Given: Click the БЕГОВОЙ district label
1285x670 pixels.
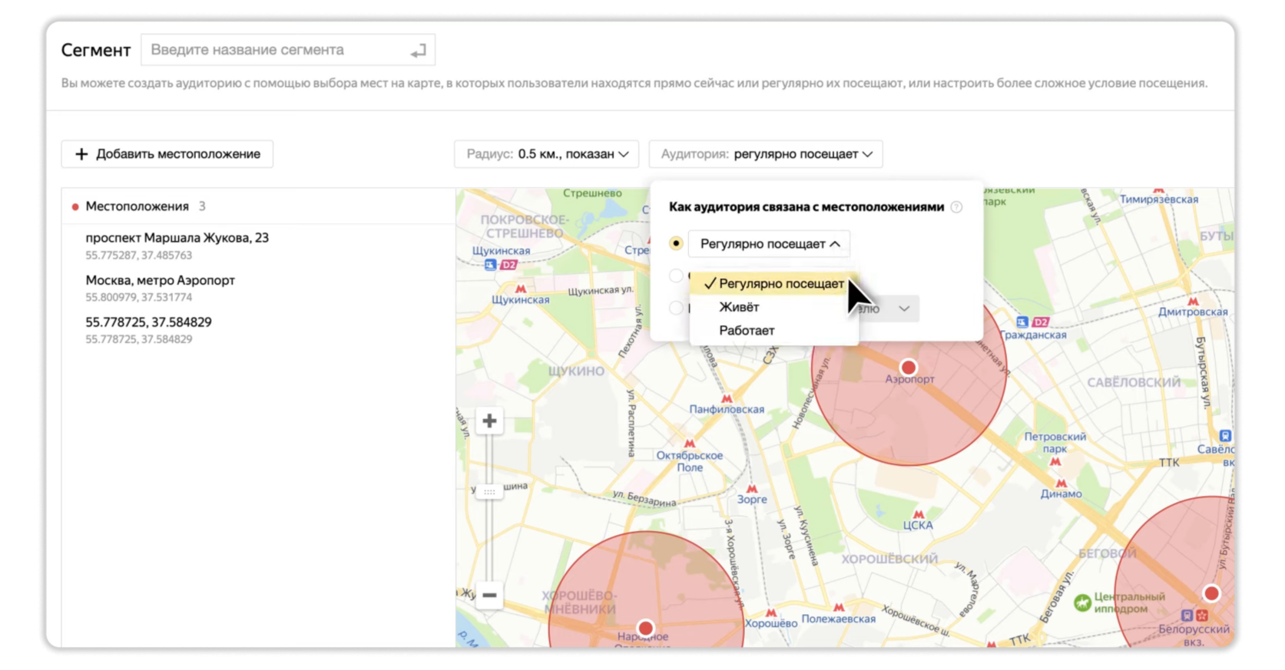Looking at the screenshot, I should click(1107, 553).
